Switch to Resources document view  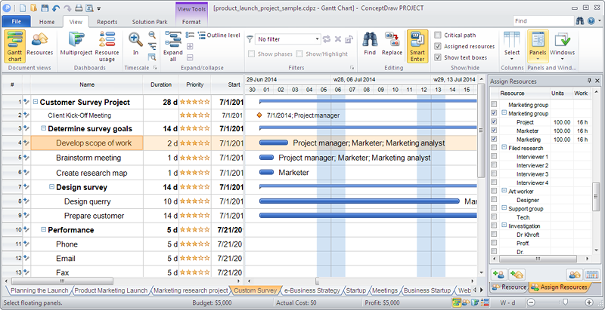39,45
